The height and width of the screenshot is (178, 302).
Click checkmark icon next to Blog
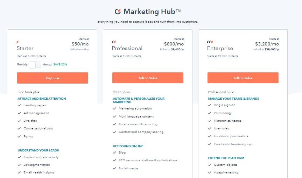point(114,152)
